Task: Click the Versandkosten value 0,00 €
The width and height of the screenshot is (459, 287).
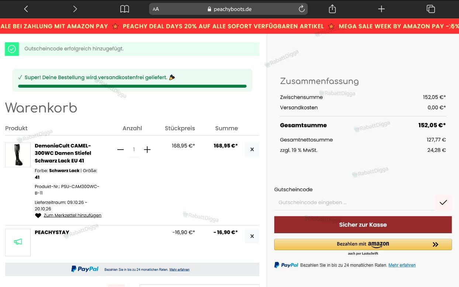Action: point(436,108)
